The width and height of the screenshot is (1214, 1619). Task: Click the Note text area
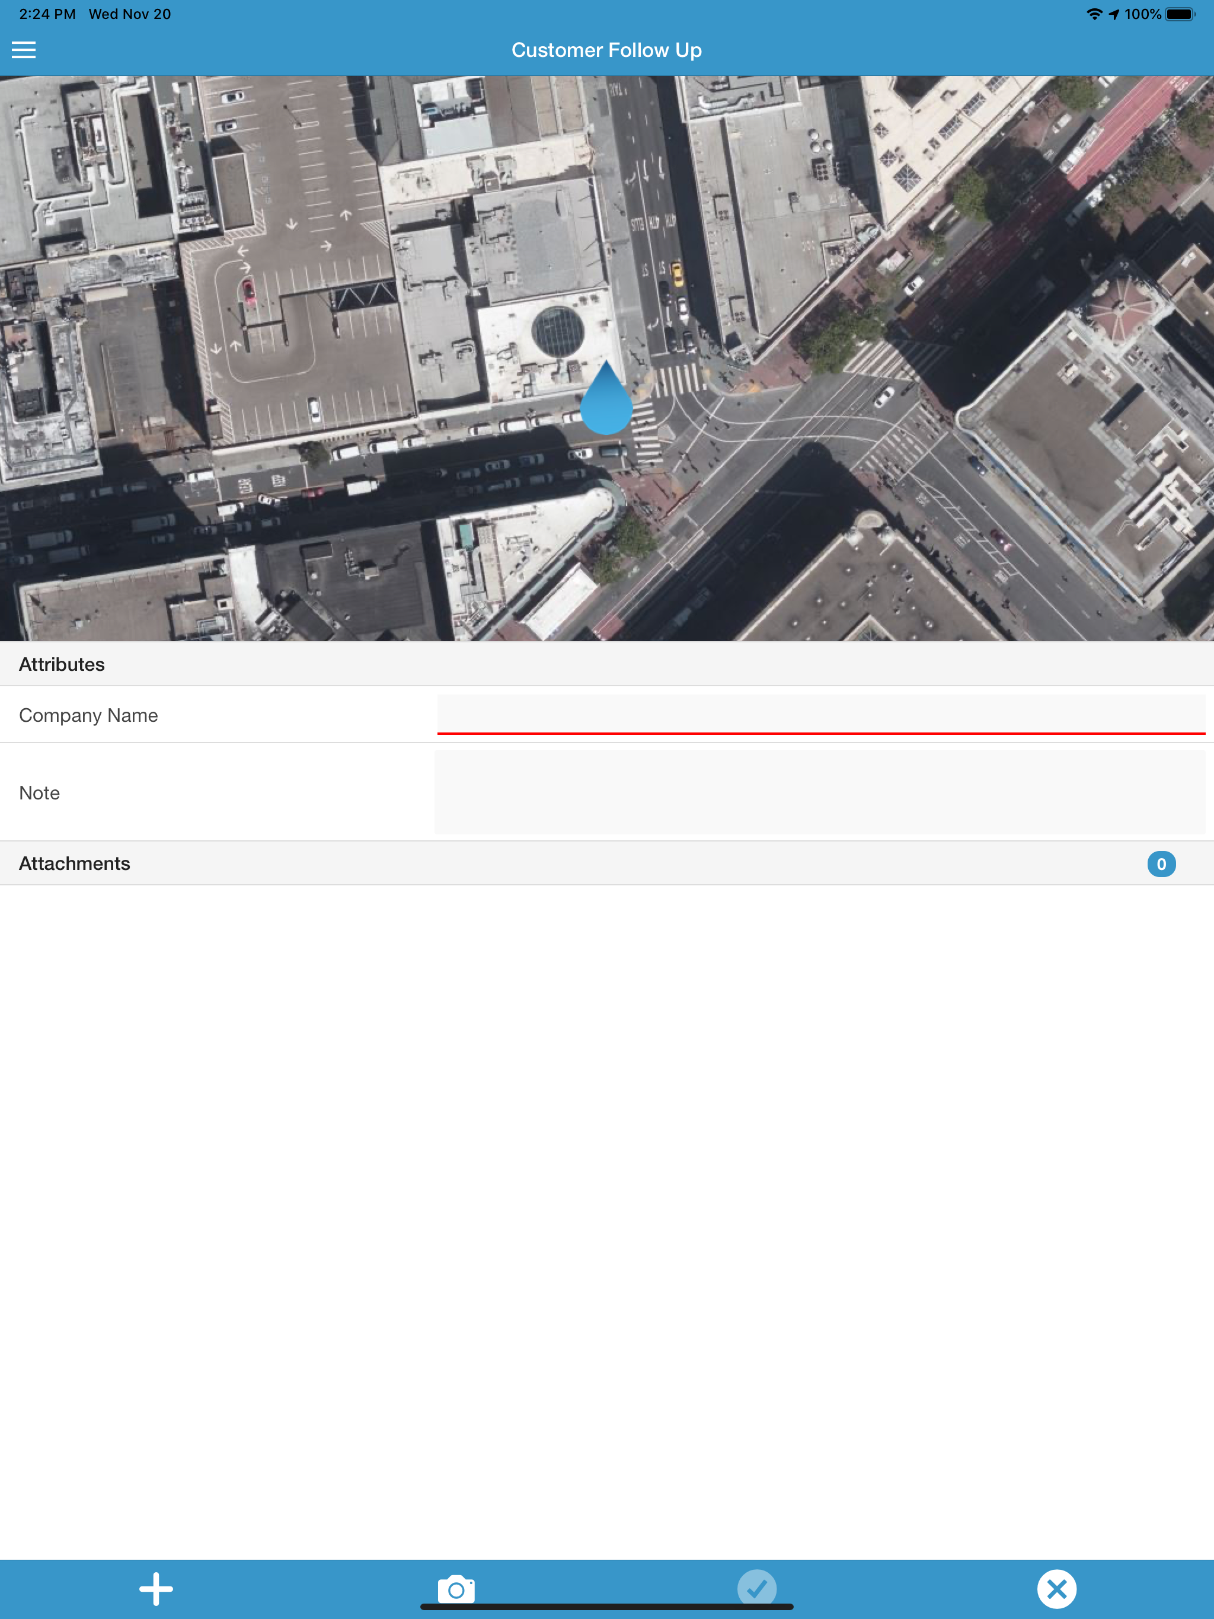click(x=819, y=792)
